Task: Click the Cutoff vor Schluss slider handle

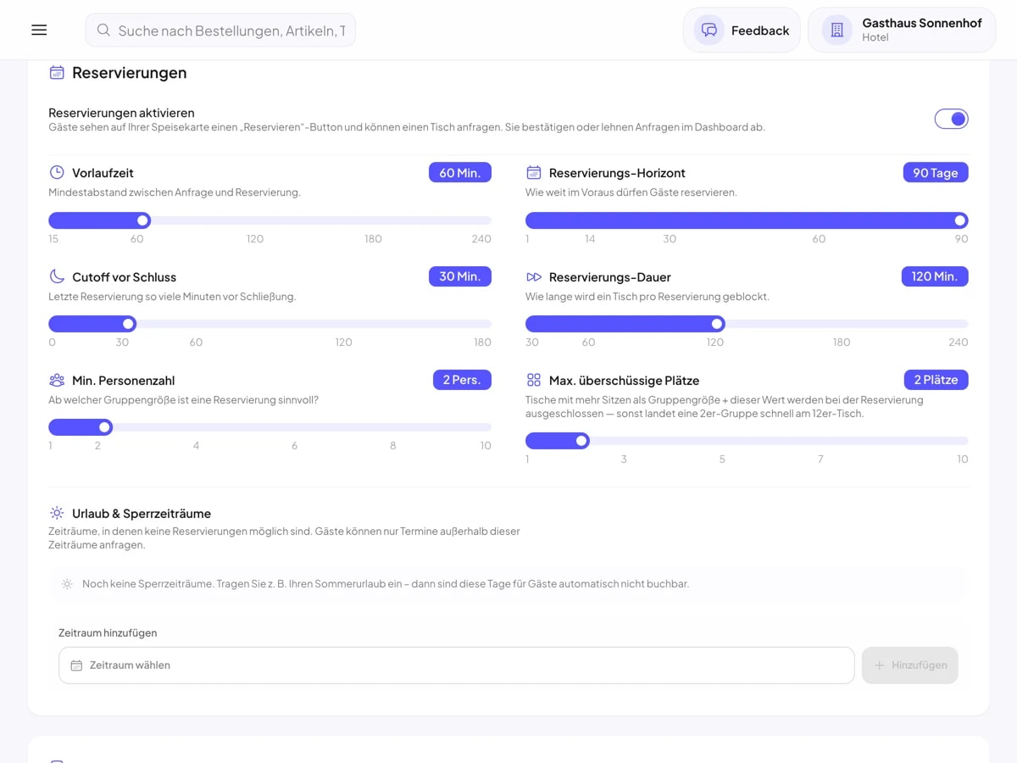Action: pos(129,324)
